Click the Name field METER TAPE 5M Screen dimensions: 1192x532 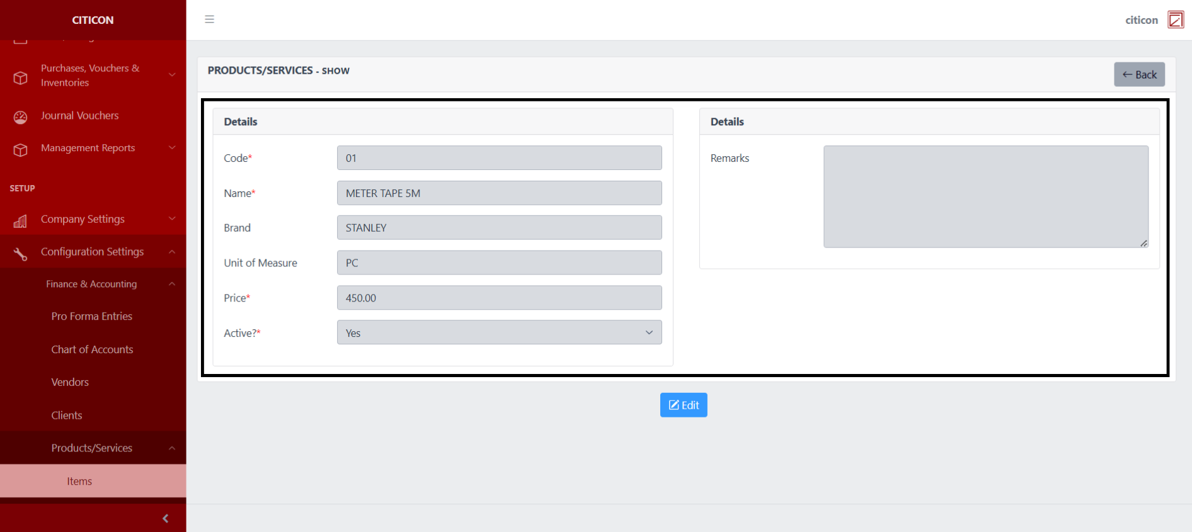pyautogui.click(x=500, y=193)
